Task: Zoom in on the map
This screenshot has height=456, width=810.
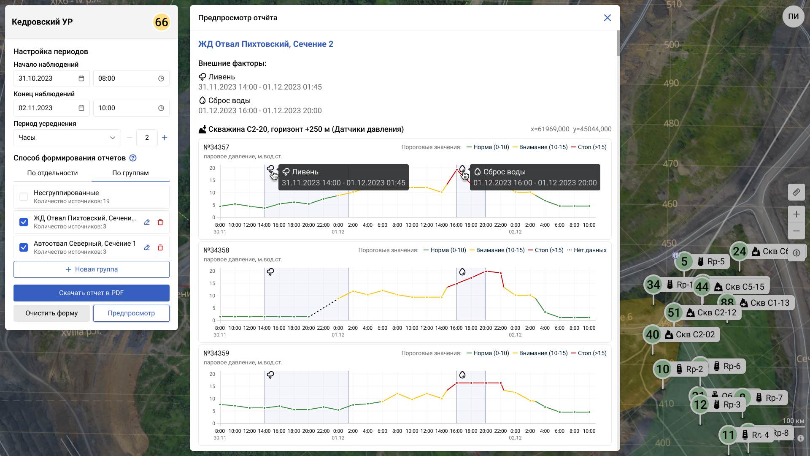Action: (x=796, y=214)
